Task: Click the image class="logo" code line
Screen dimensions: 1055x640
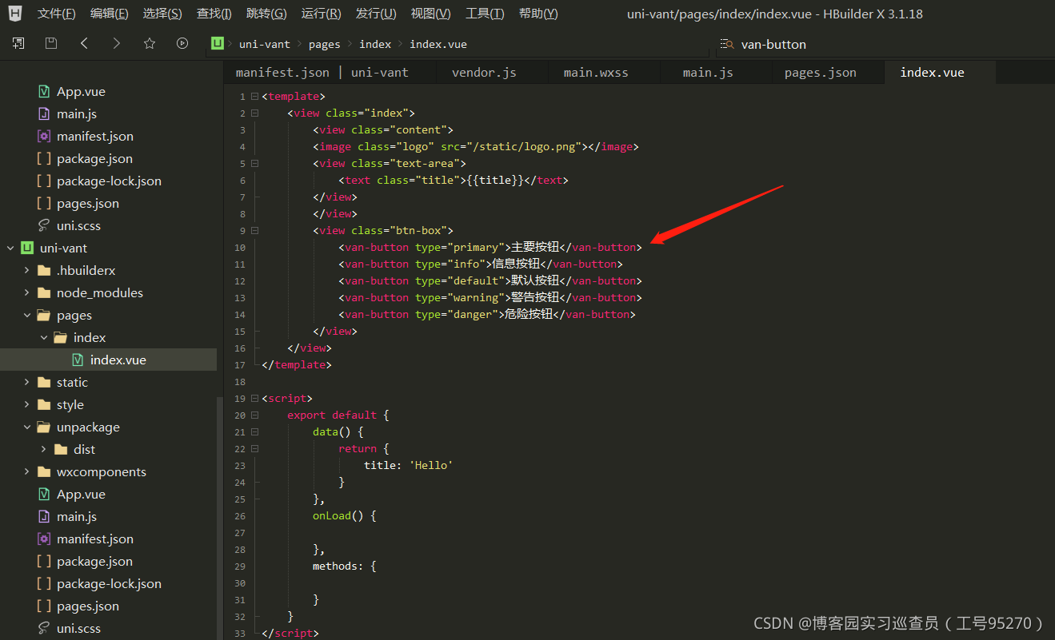Action: (475, 146)
